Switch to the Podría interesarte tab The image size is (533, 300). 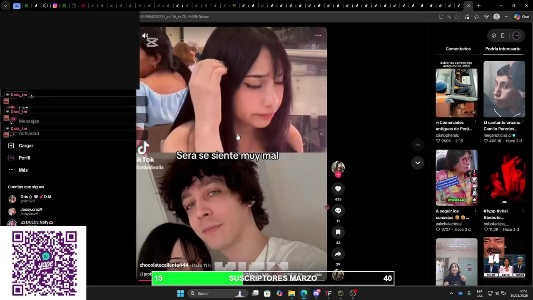click(x=503, y=49)
